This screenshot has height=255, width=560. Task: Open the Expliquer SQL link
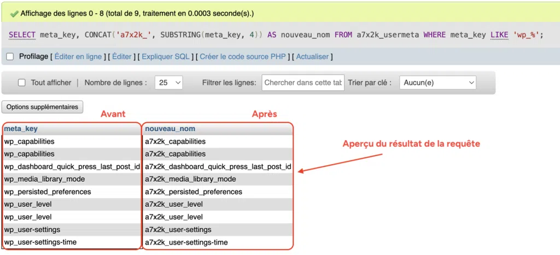point(166,57)
